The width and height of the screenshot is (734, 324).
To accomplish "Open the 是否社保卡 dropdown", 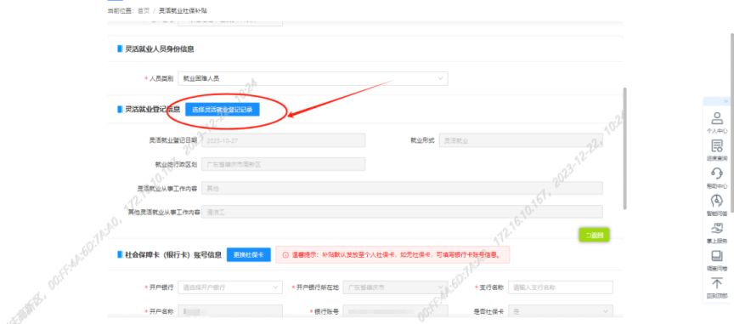I will [561, 311].
